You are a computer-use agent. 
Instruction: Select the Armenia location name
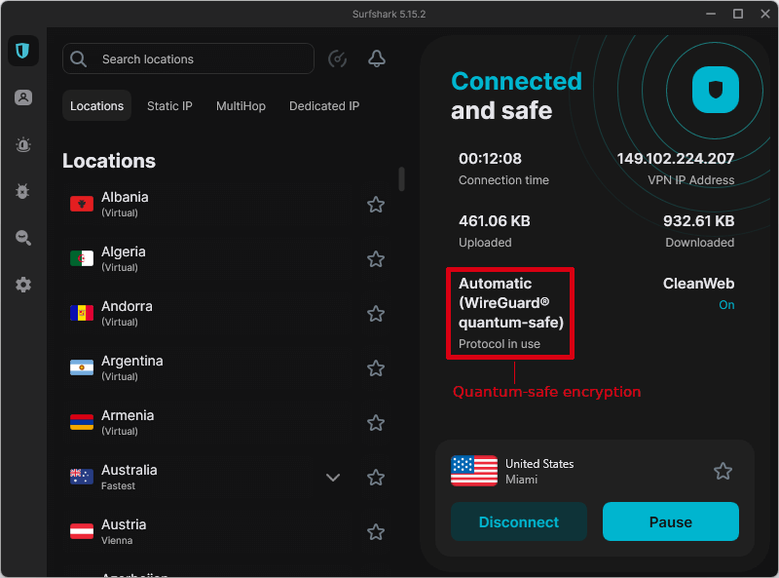[x=128, y=415]
